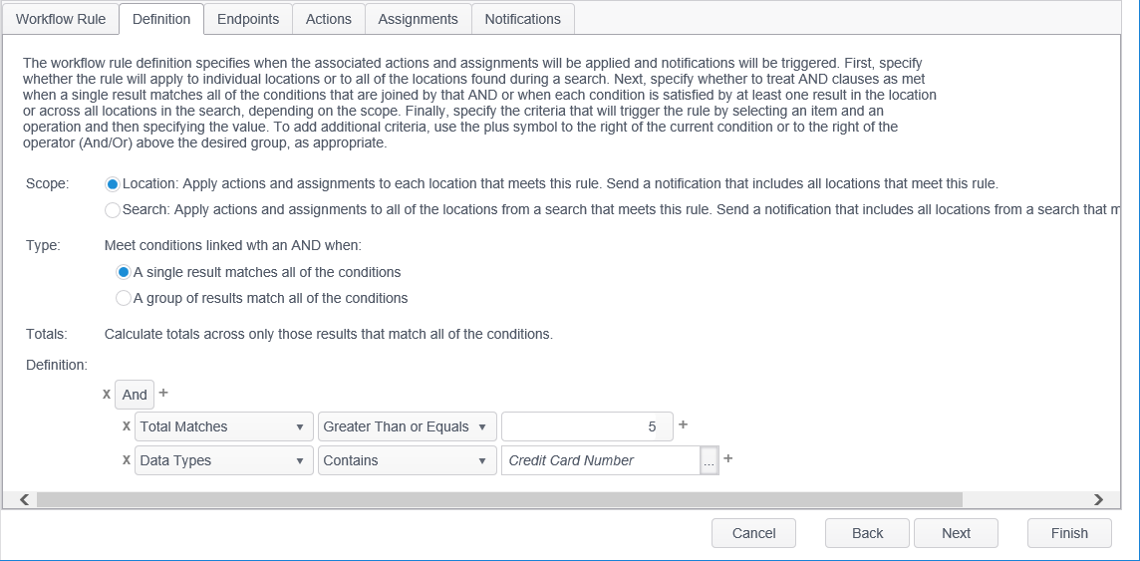
Task: Delete the Total Matches condition row
Action: 127,426
